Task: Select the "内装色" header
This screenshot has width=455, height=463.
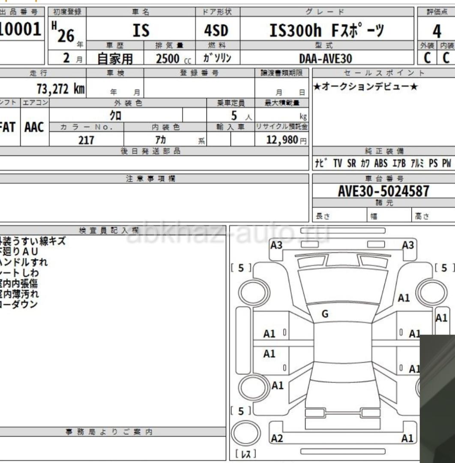Action: point(165,127)
